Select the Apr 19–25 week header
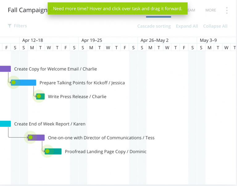This screenshot has width=237, height=186. coord(92,40)
